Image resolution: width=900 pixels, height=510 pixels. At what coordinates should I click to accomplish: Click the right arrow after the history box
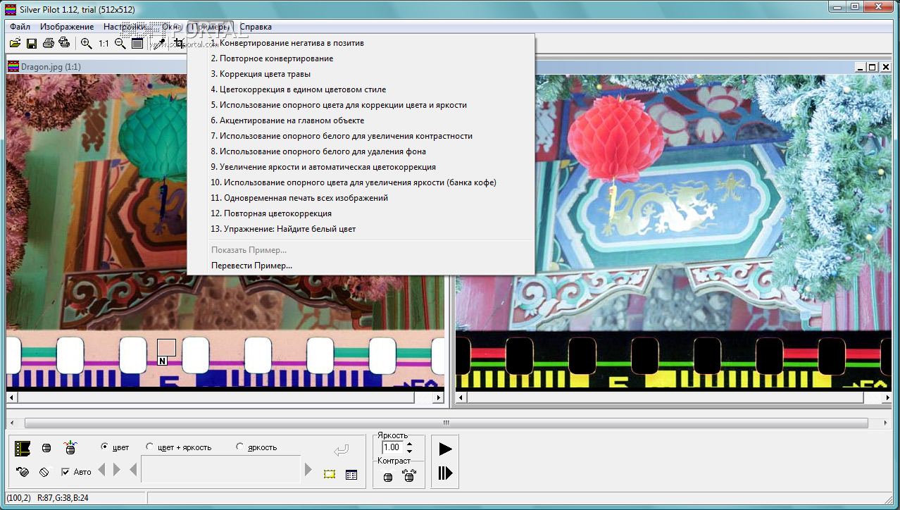point(308,470)
